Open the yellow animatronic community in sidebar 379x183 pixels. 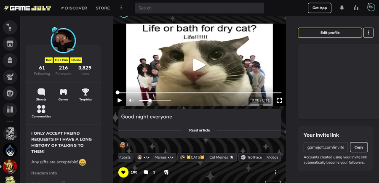pos(10,166)
